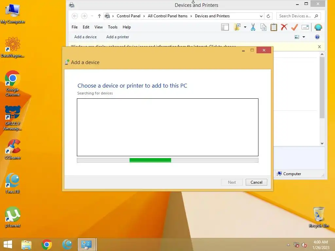Click the Windows Start button
The height and width of the screenshot is (251, 335).
8,244
